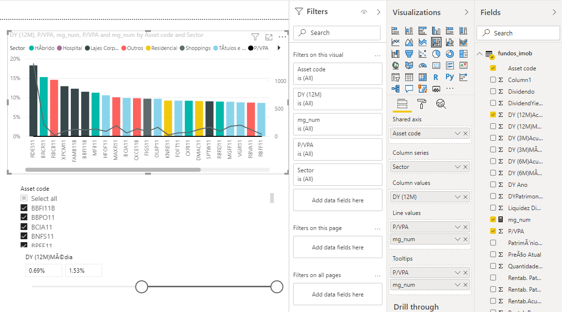The height and width of the screenshot is (312, 562).
Task: Select the stacked bar chart visual
Action: coord(396,31)
